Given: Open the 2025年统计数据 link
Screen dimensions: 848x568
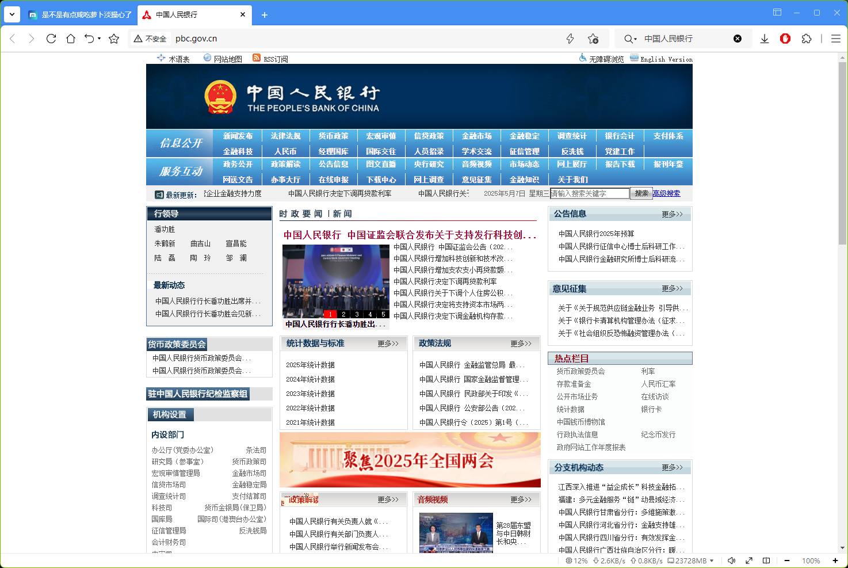Looking at the screenshot, I should point(310,365).
